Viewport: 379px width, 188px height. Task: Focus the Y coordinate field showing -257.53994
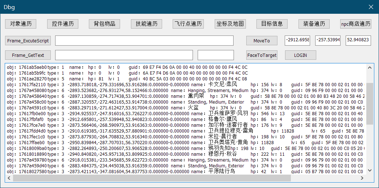[328, 41]
